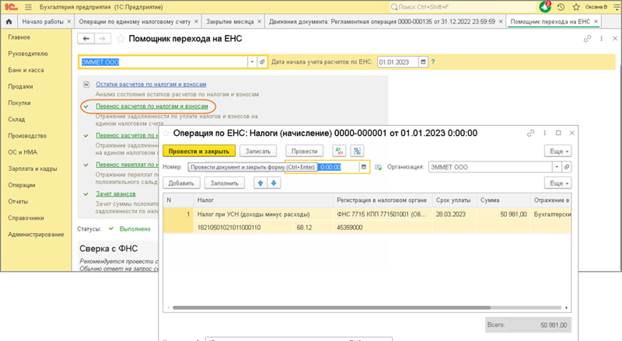The height and width of the screenshot is (341, 622).
Task: Open organization card in operation window
Action: 567,167
